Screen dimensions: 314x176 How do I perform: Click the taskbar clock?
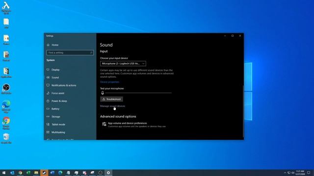300,173
